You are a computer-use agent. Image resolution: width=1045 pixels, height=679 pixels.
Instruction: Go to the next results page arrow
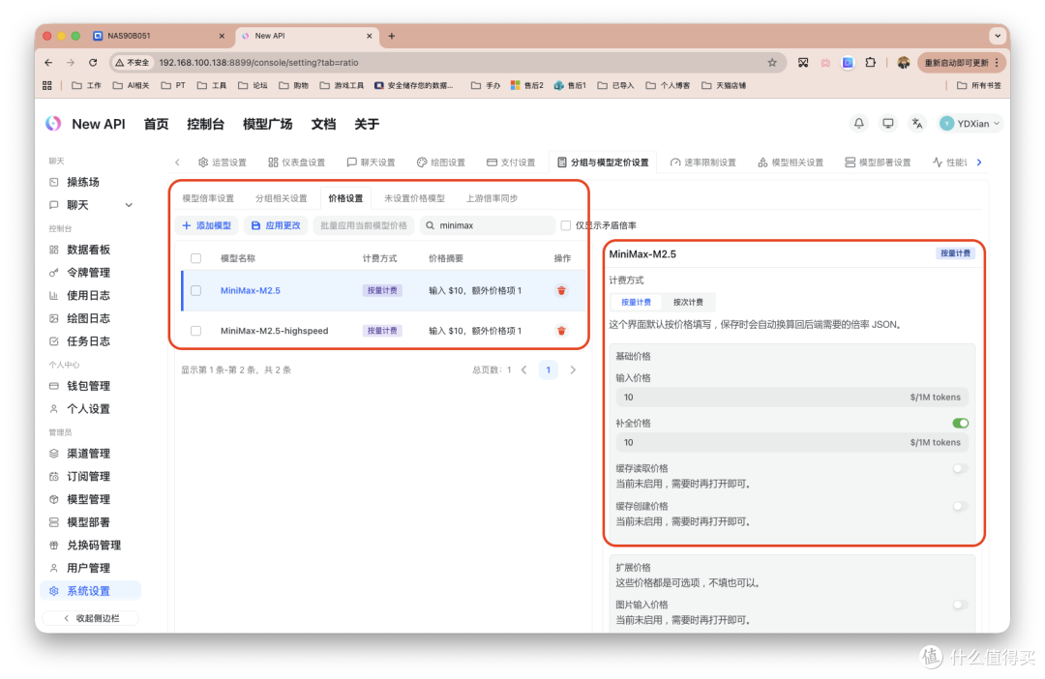573,369
